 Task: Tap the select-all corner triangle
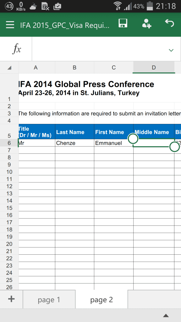tap(9, 68)
